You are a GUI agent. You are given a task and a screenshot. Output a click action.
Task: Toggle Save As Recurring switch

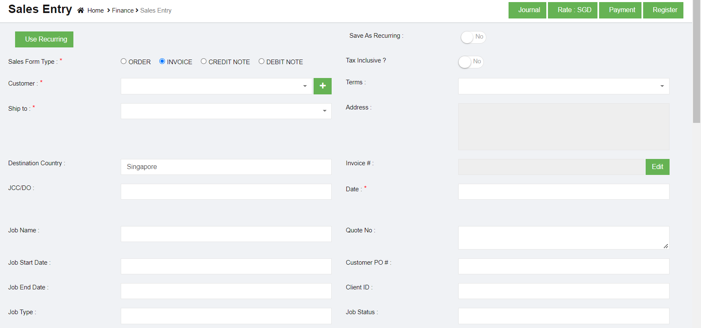[x=473, y=37]
